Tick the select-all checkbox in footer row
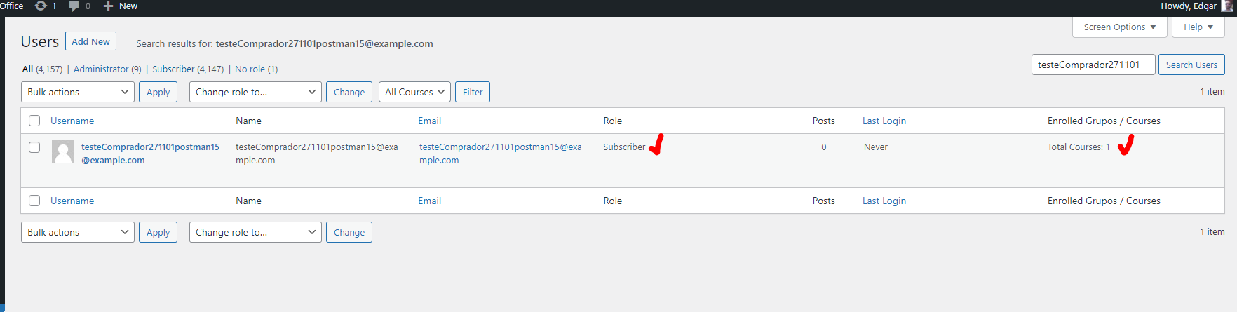 click(34, 201)
